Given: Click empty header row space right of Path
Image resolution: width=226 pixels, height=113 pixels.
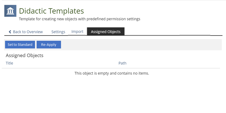Looking at the screenshot, I should (x=172, y=63).
